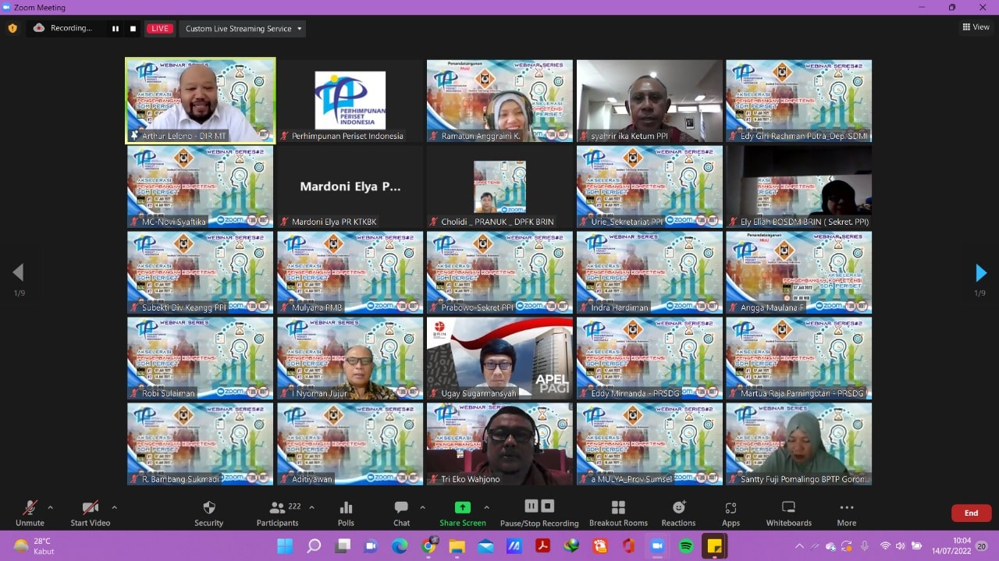Viewport: 999px width, 561px height.
Task: Open the Polls panel
Action: 346,508
